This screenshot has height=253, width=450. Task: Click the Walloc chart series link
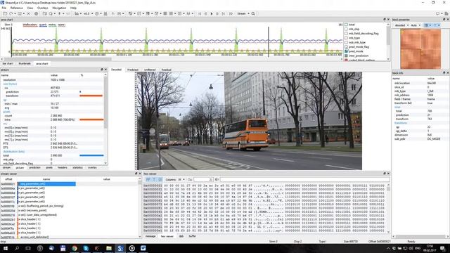click(x=30, y=25)
